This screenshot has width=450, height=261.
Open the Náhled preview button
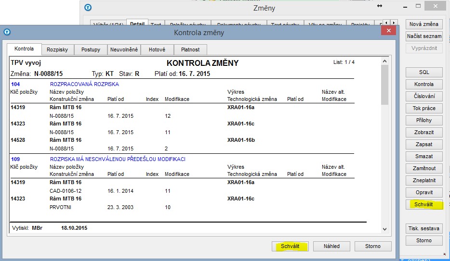(331, 246)
